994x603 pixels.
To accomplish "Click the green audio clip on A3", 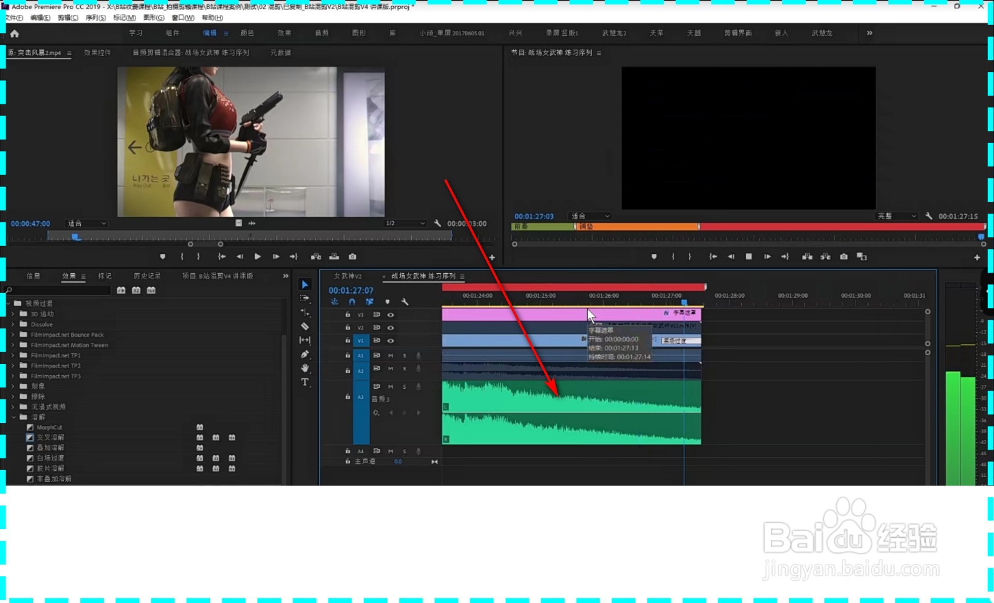I will coord(572,412).
